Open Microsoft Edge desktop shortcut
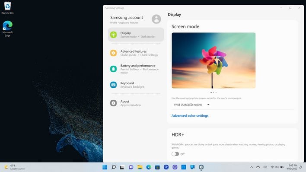The width and height of the screenshot is (306, 172). 7,29
